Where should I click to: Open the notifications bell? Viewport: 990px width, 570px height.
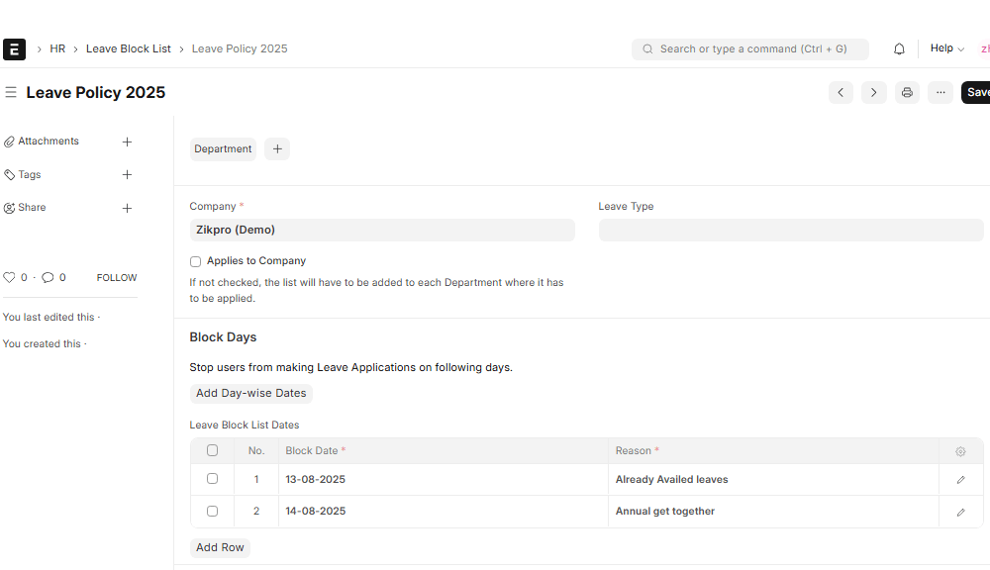click(899, 49)
